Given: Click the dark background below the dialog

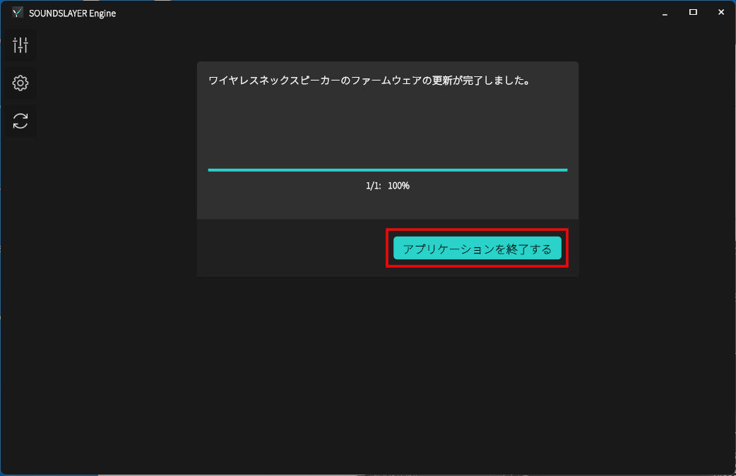Looking at the screenshot, I should click(x=388, y=374).
